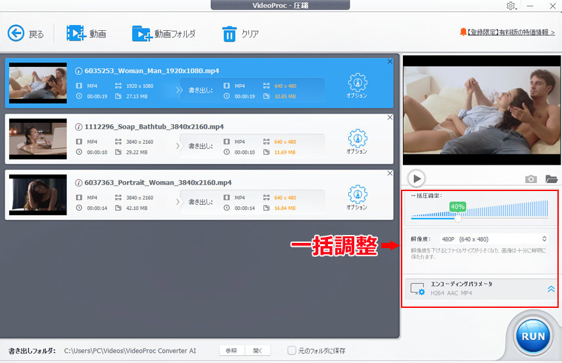Image resolution: width=562 pixels, height=363 pixels.
Task: Remove the Soap_Bathtub video from list
Action: pos(390,117)
